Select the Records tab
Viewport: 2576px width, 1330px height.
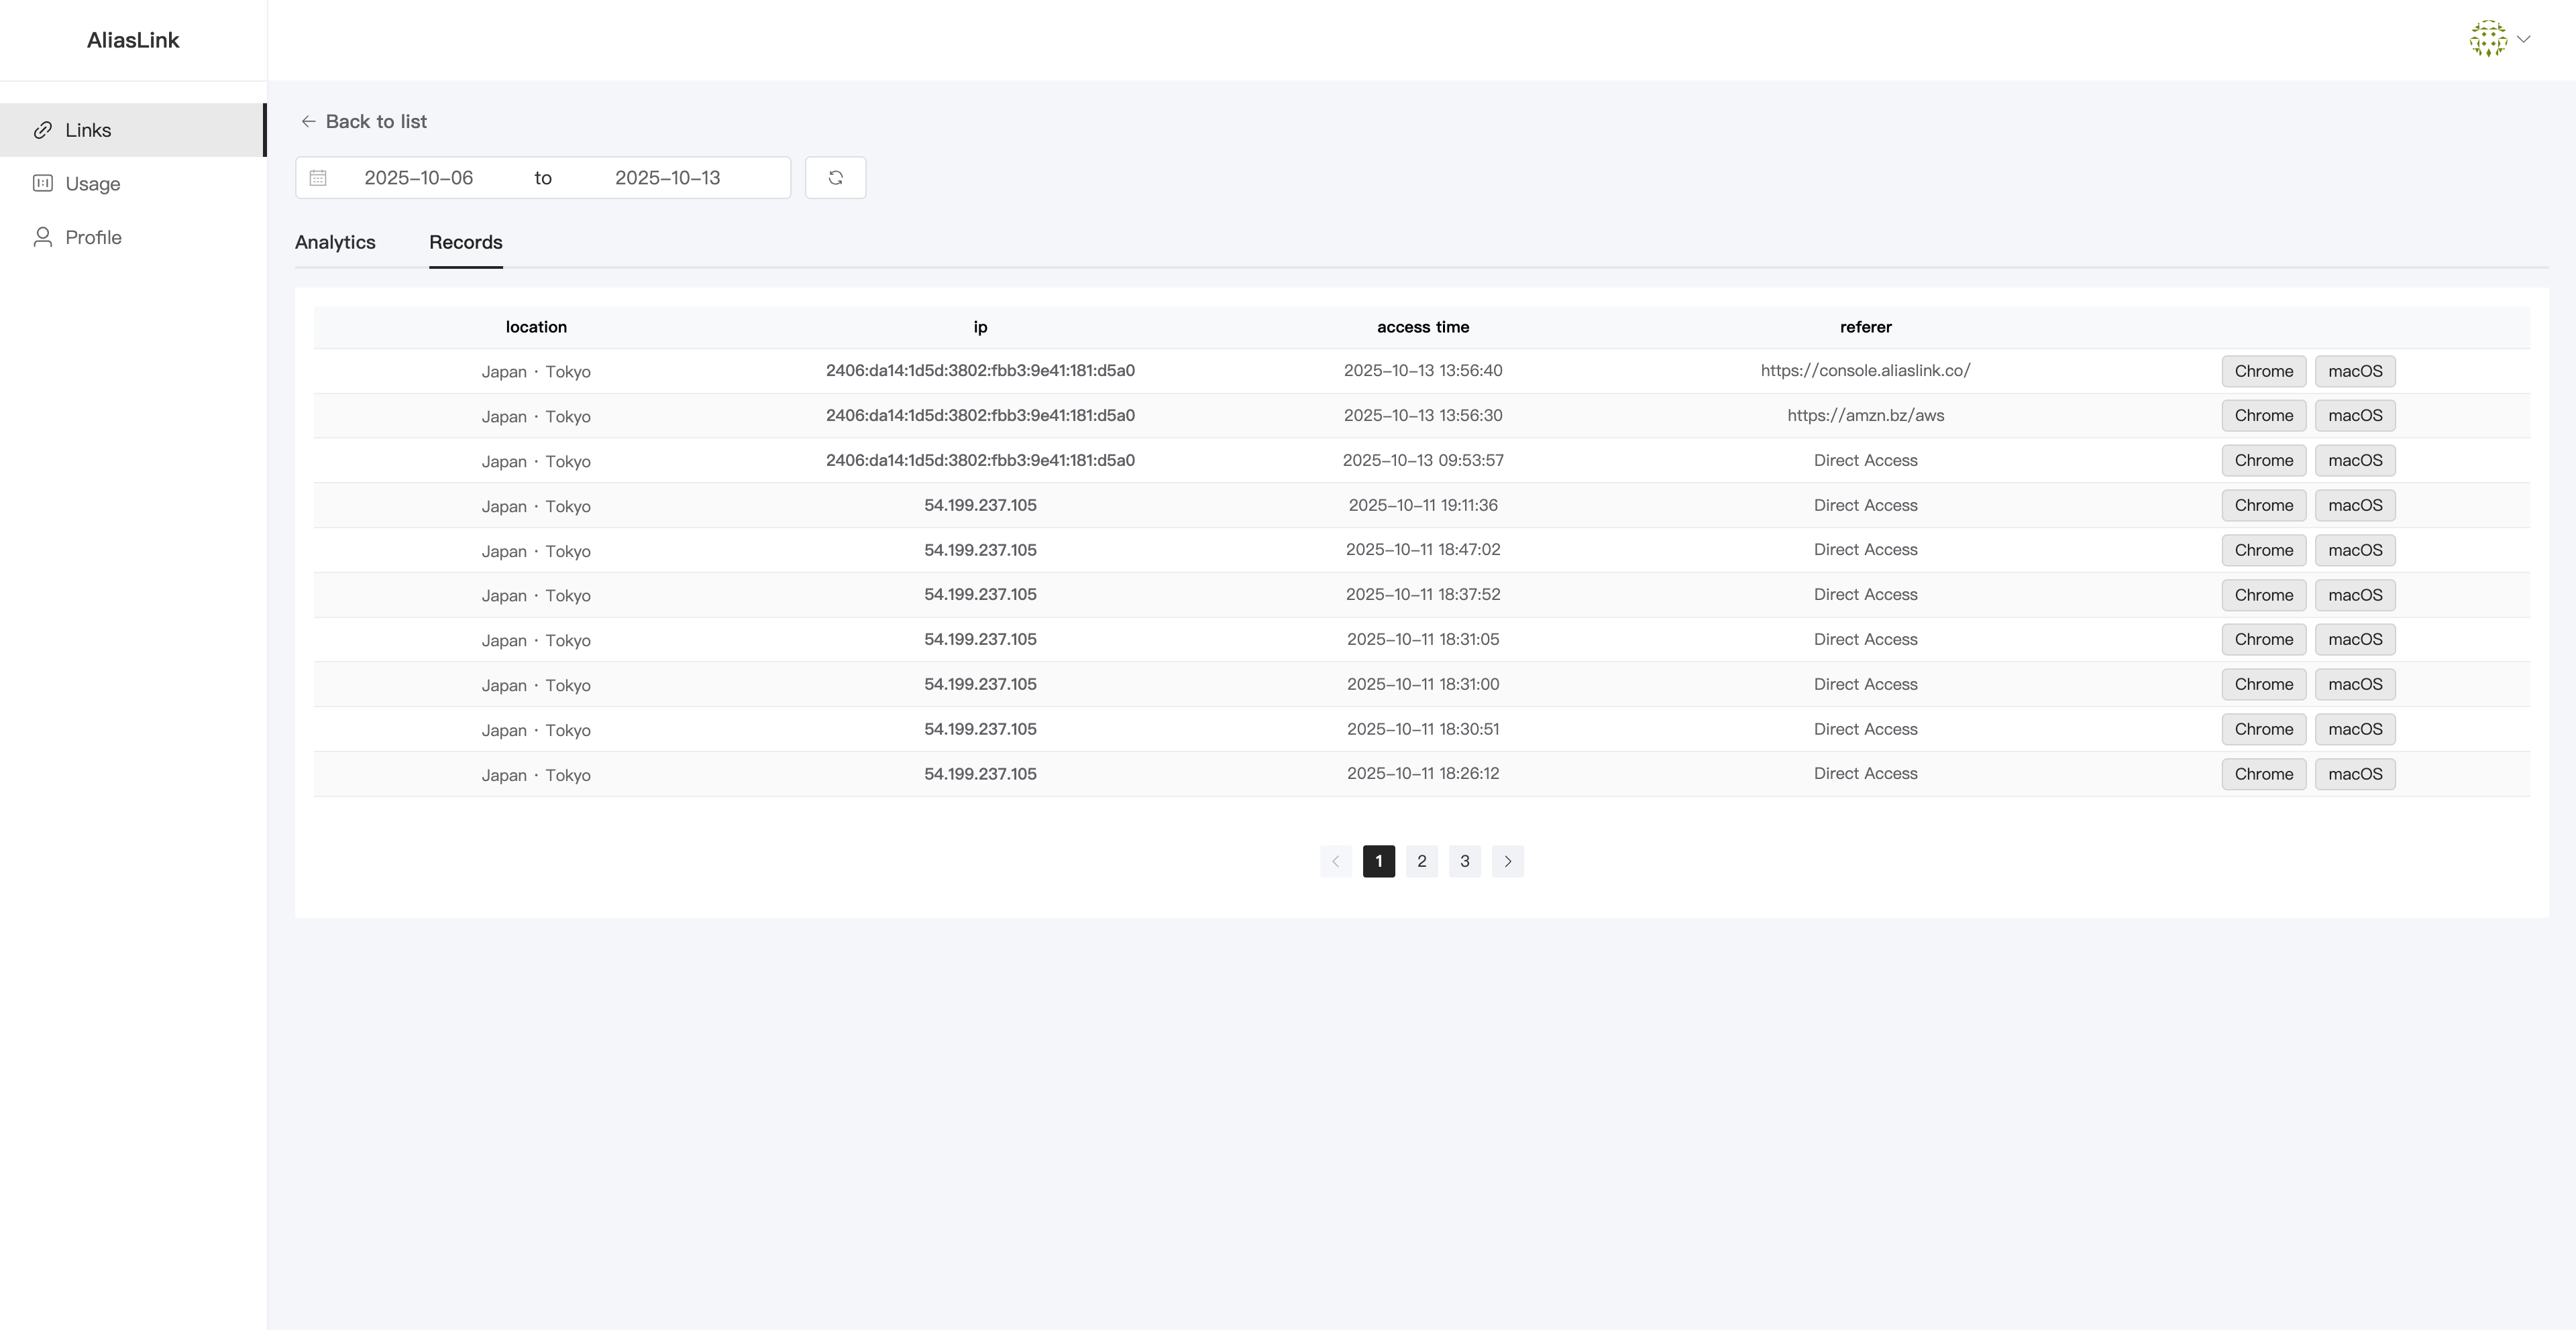pyautogui.click(x=465, y=242)
